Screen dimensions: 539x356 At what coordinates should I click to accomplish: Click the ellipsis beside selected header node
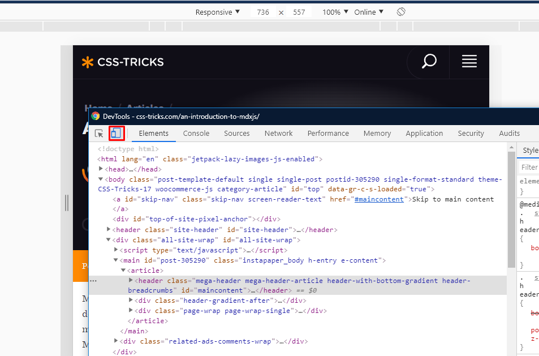(93, 281)
